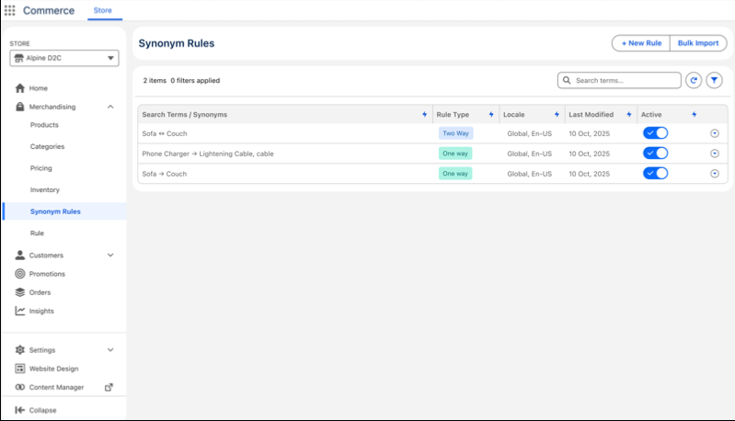Toggle Active switch for Sofa ↔ Couch rule
This screenshot has width=735, height=421.
pos(655,133)
